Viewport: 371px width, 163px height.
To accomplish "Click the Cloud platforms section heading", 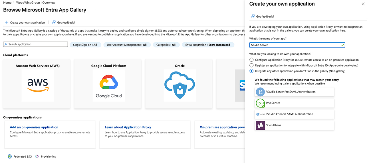I will tap(15, 55).
